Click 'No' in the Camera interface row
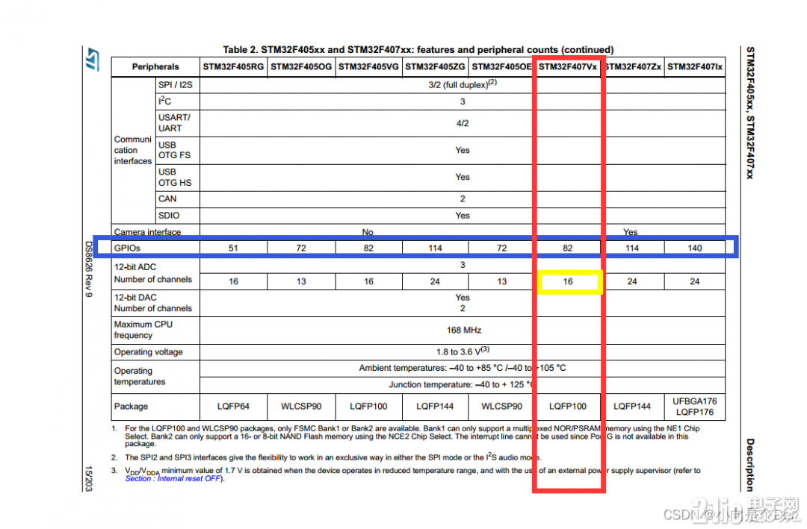This screenshot has height=529, width=807. pos(368,232)
